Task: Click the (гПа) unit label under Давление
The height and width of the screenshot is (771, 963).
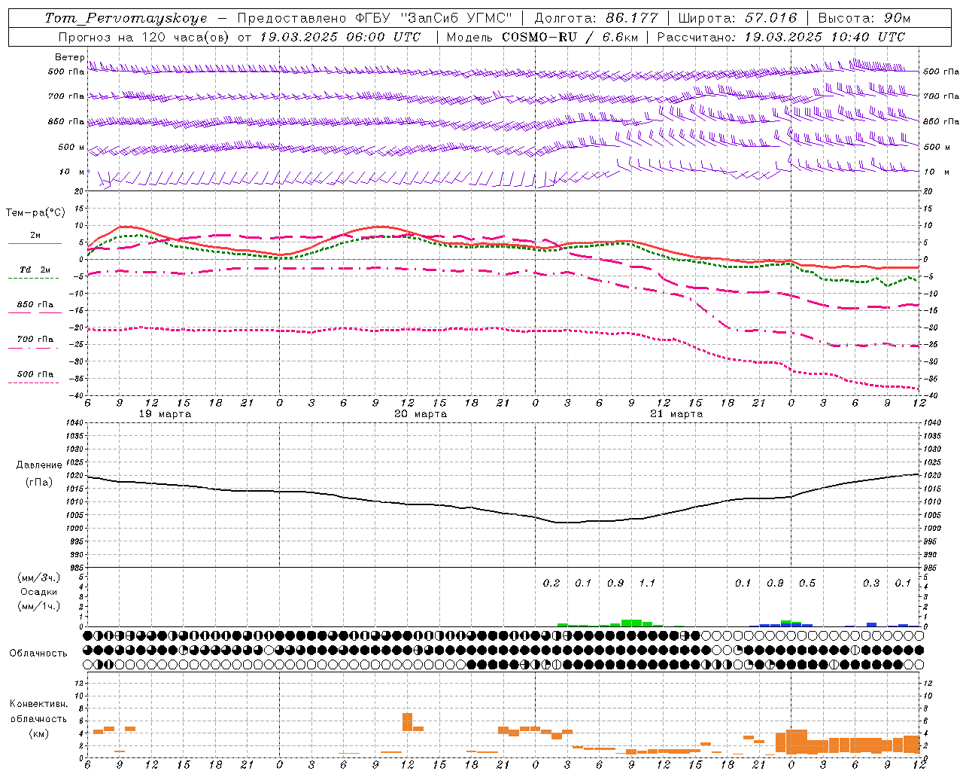Action: click(x=39, y=483)
